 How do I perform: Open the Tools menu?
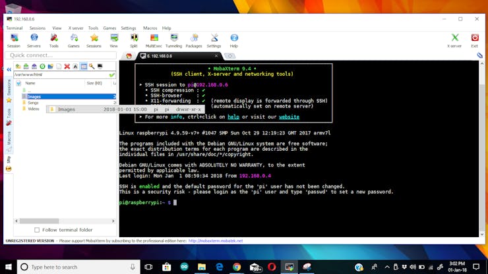click(x=93, y=28)
